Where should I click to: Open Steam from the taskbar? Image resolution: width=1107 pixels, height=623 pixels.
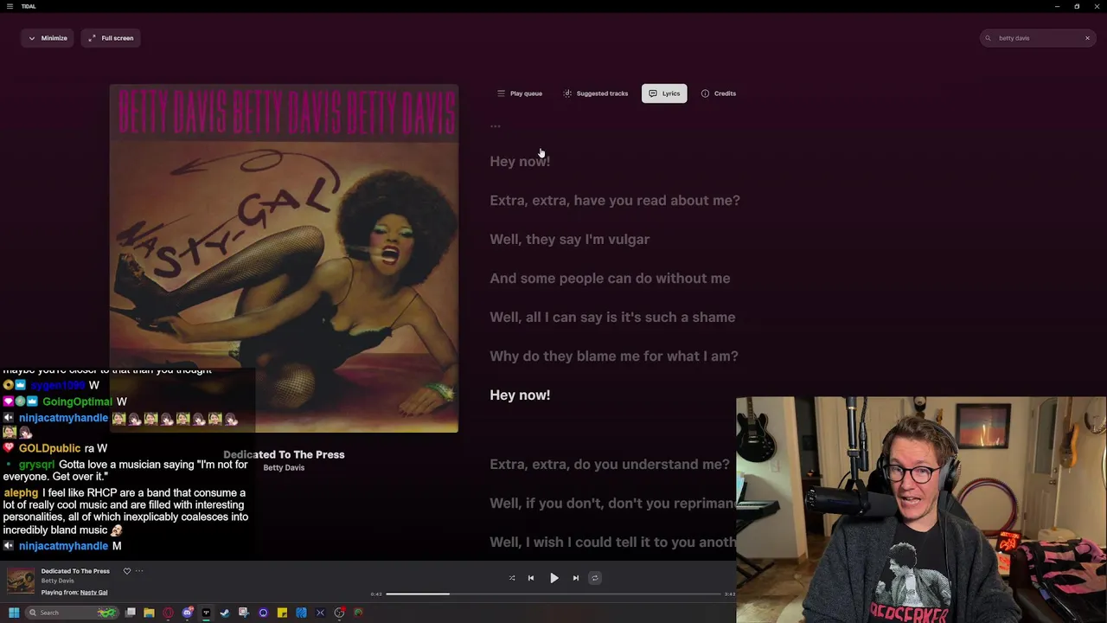tap(225, 613)
